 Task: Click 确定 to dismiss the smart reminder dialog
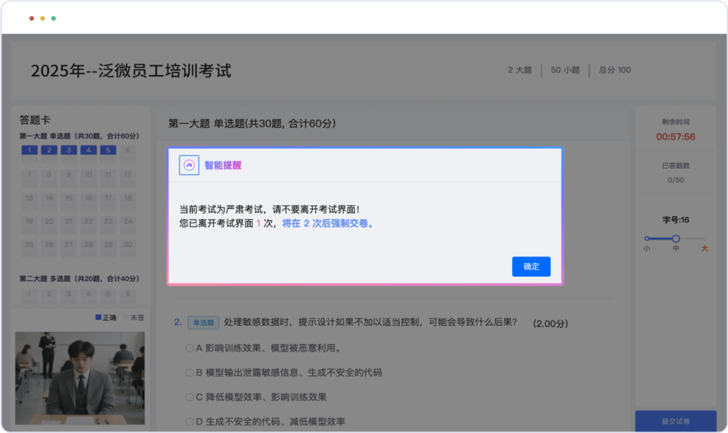(531, 267)
